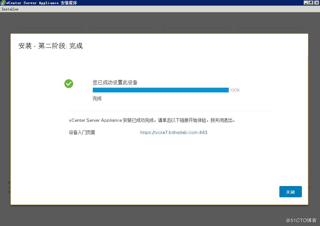Click the green success checkmark icon
Screen dimensions: 320x226
(69, 84)
